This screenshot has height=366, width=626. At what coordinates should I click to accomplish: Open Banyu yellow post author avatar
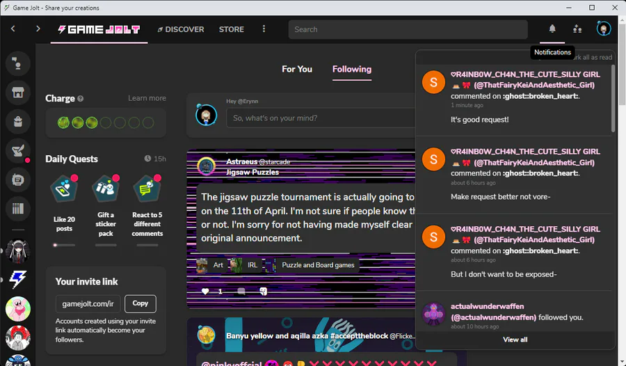(207, 335)
